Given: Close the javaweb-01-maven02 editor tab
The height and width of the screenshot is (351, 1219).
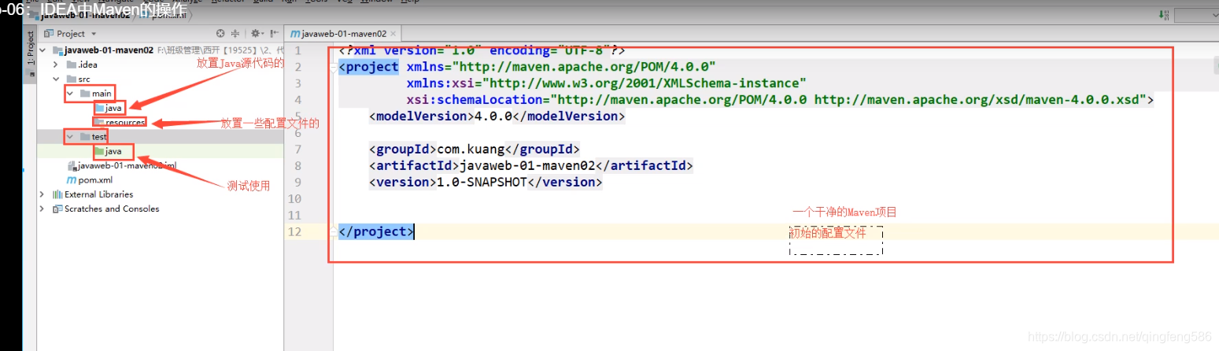Looking at the screenshot, I should [x=394, y=34].
